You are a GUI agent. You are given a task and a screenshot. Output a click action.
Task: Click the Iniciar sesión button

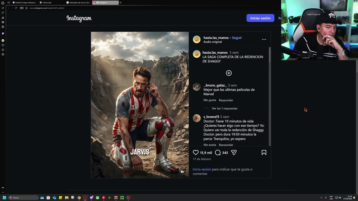pos(260,18)
